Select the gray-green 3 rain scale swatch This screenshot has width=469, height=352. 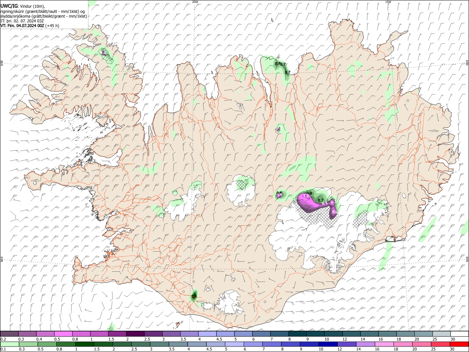point(159,344)
